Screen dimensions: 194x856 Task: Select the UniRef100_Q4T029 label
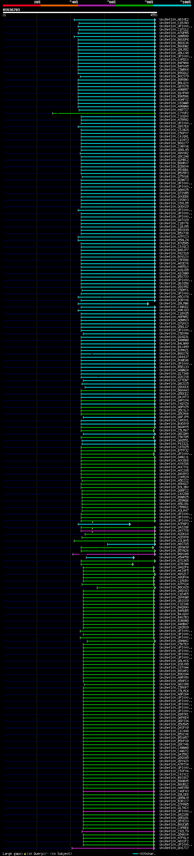tap(174, 220)
